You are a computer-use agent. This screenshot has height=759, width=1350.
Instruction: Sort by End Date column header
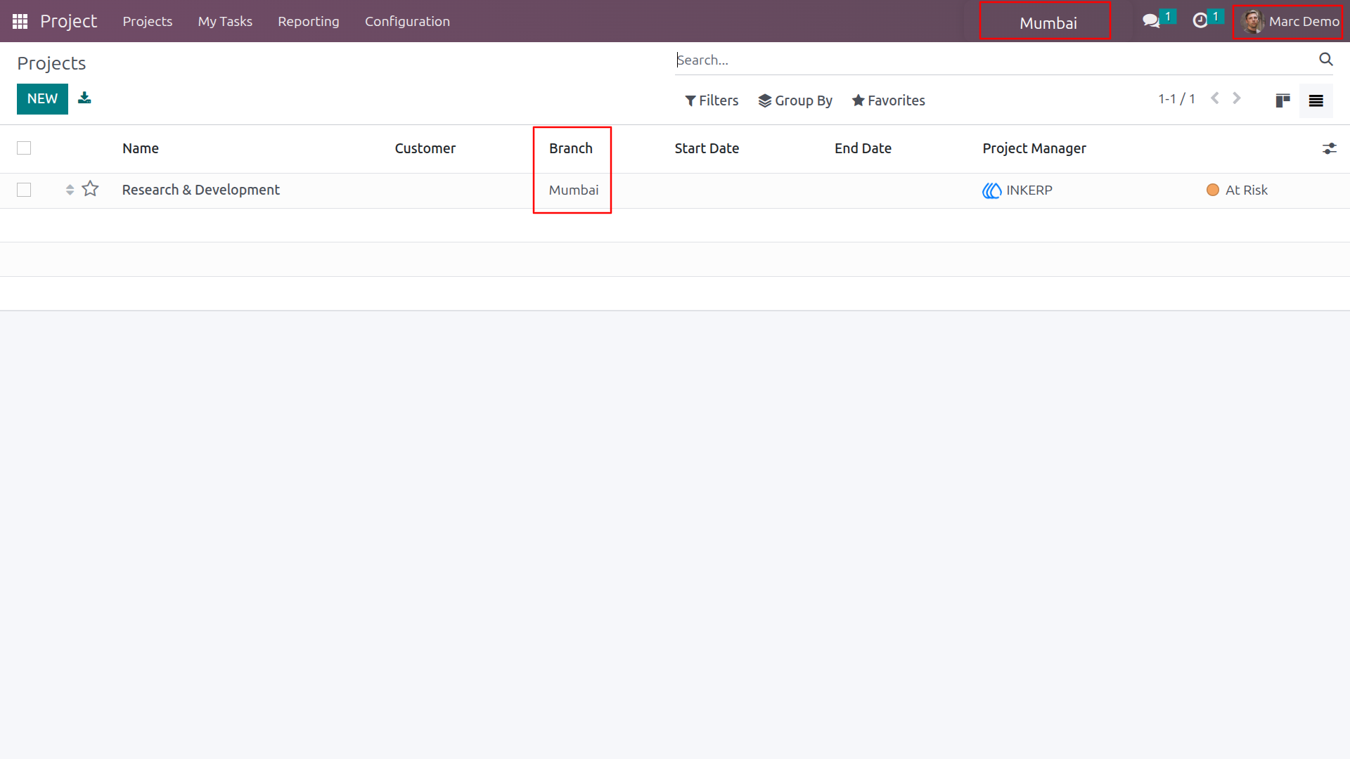click(863, 148)
